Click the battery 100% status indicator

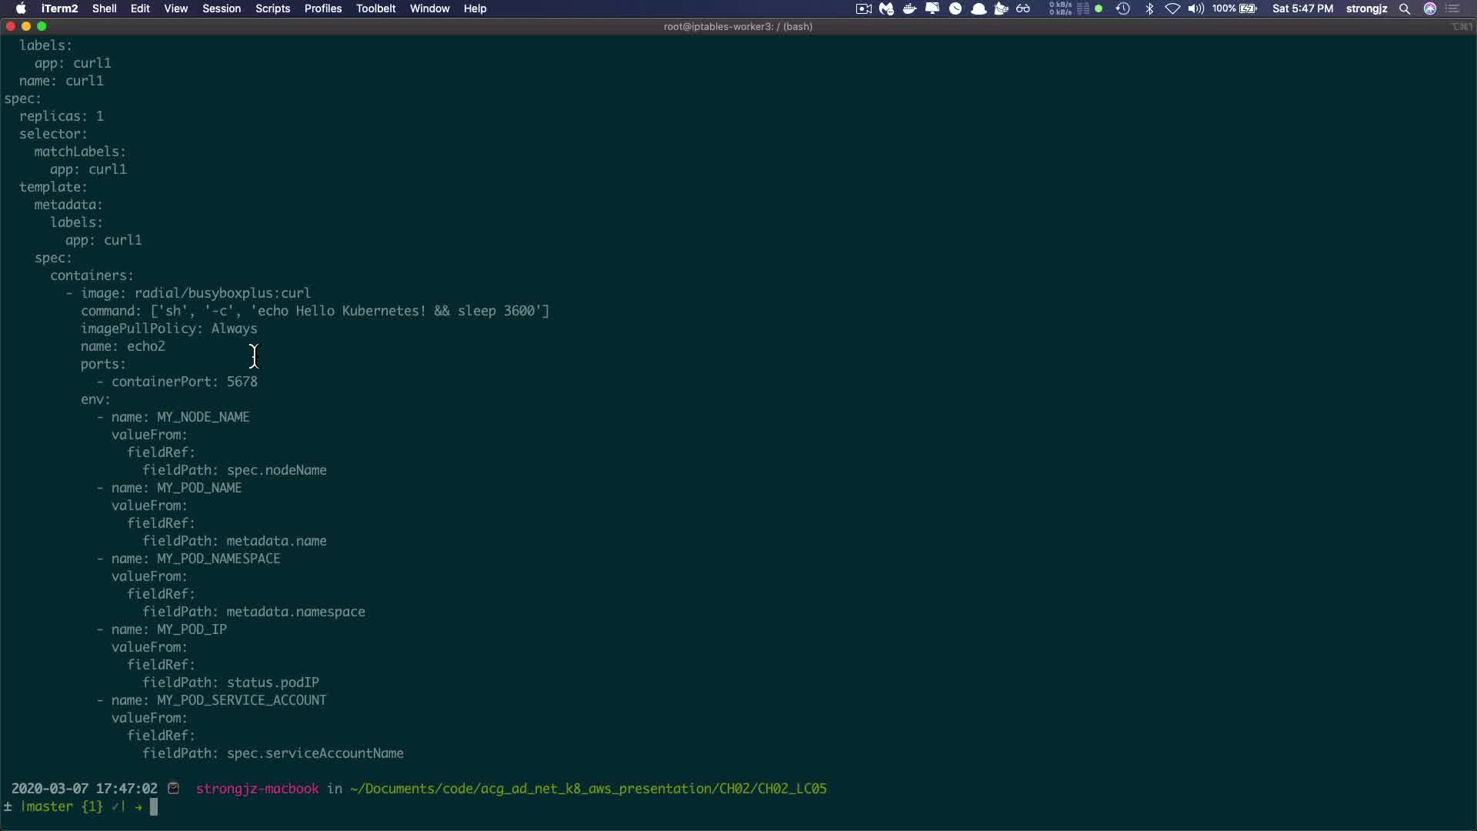[x=1235, y=8]
